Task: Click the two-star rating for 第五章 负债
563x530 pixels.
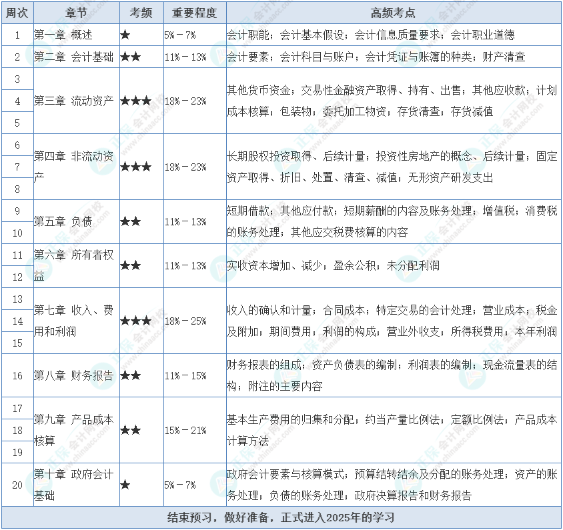Action: click(x=130, y=221)
